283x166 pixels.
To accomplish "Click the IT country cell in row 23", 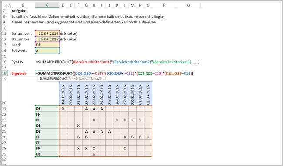I will [47, 120].
